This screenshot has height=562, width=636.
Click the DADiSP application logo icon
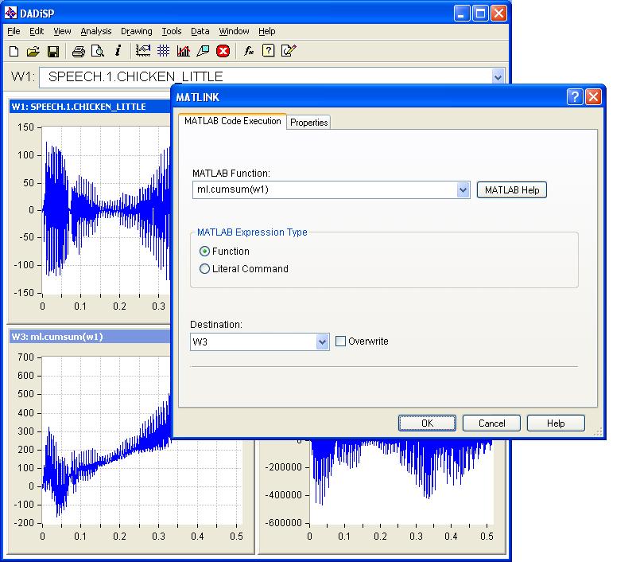(10, 13)
